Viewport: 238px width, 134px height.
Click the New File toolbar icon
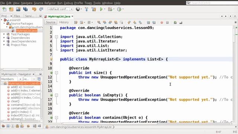coord(4,9)
